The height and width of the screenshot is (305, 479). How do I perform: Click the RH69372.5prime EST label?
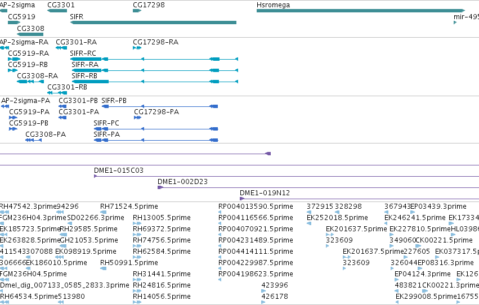162,229
